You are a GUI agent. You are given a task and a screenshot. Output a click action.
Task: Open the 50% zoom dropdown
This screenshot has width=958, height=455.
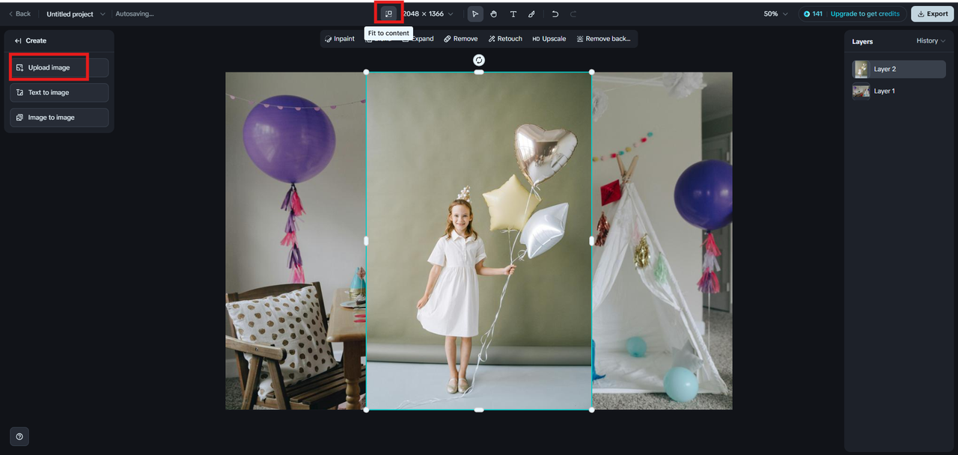[x=775, y=13]
